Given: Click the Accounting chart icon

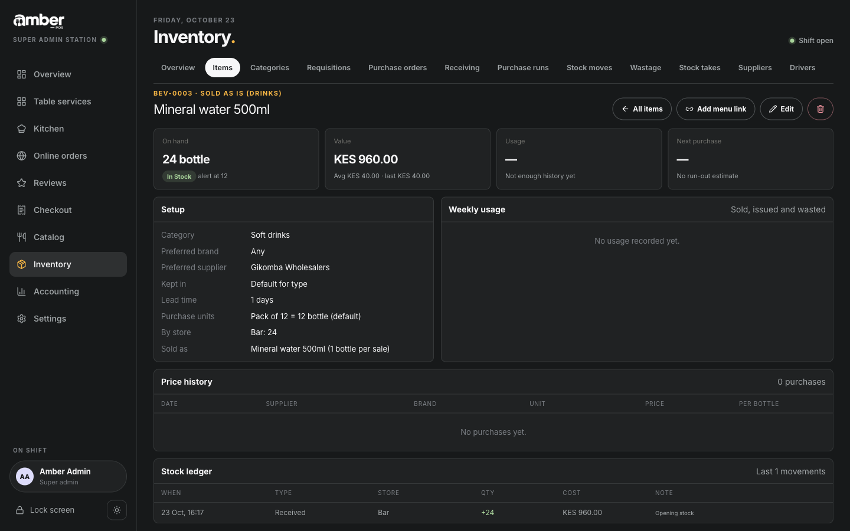Looking at the screenshot, I should point(21,291).
